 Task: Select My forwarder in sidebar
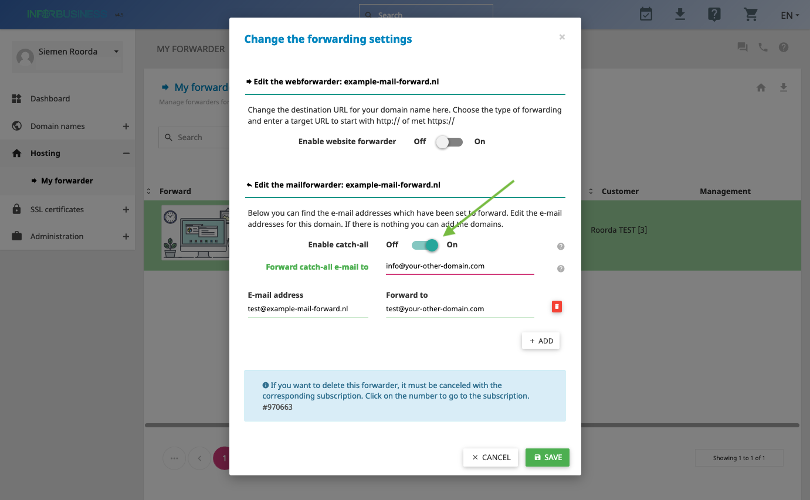click(x=67, y=181)
